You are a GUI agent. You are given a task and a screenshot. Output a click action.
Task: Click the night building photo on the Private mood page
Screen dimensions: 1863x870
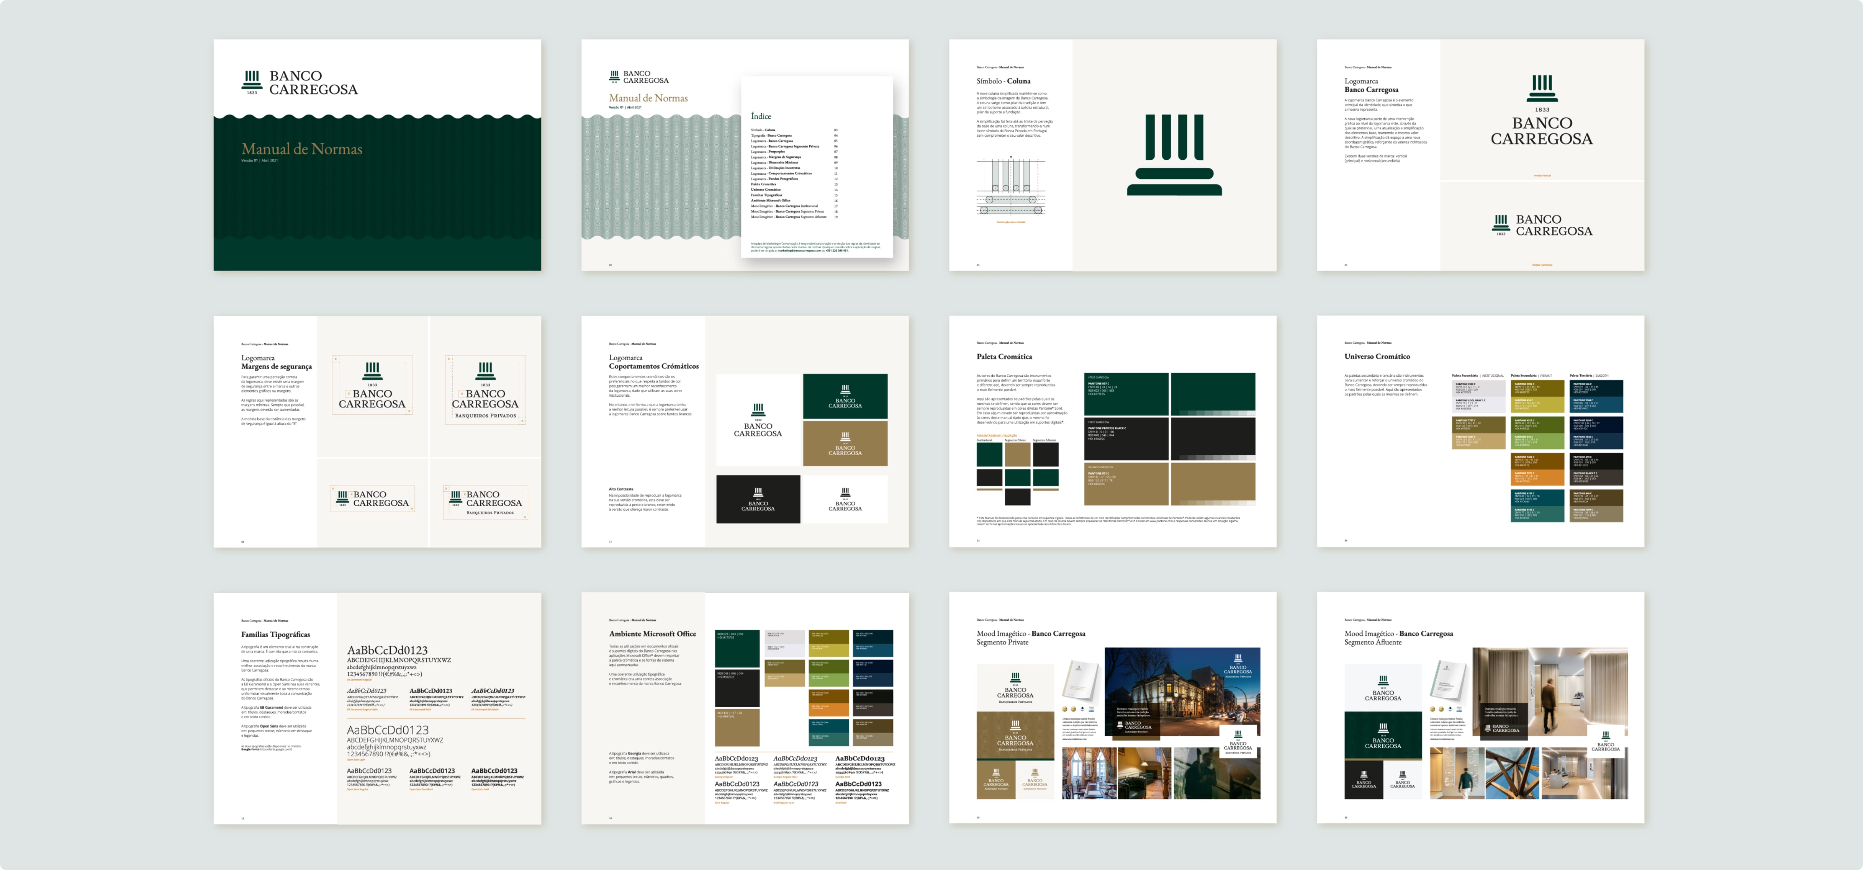pyautogui.click(x=1182, y=692)
